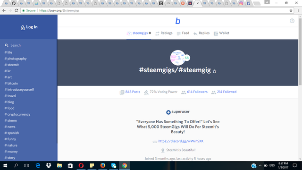Open Dropbox from the taskbar
The height and width of the screenshot is (170, 302).
coord(49,166)
